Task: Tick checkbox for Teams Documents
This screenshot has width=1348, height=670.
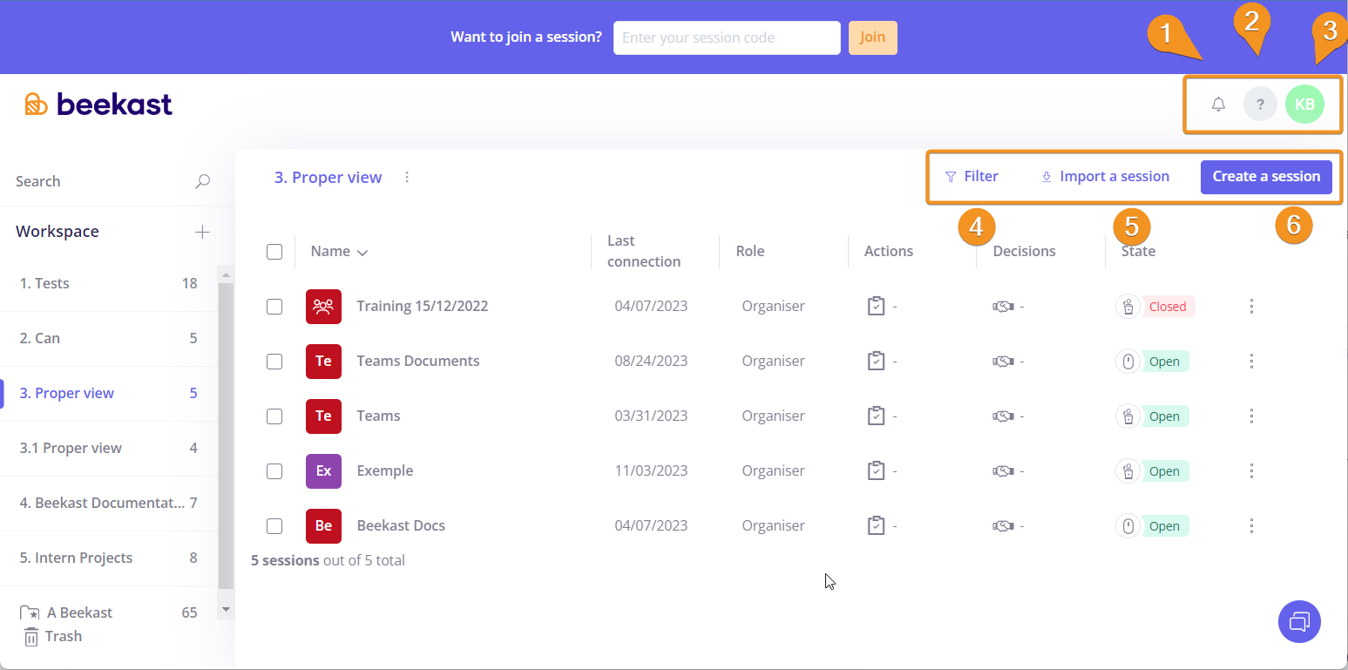Action: click(274, 362)
